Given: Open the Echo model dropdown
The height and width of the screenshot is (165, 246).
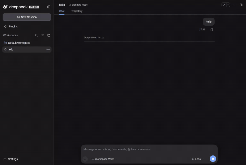Looking at the screenshot, I should pos(198,159).
